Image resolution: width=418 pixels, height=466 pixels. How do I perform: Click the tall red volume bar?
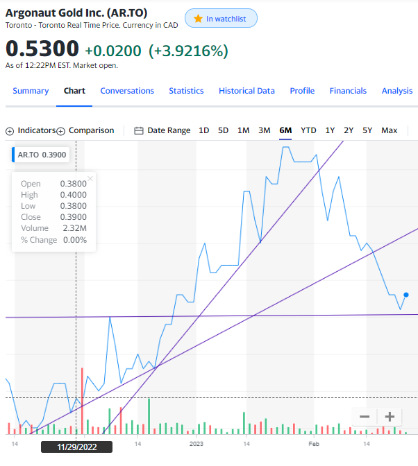click(x=82, y=401)
